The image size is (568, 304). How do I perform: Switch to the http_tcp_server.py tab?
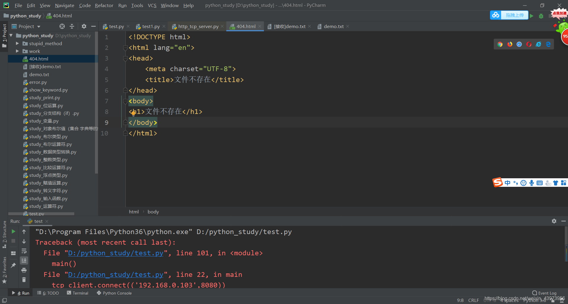(x=198, y=26)
